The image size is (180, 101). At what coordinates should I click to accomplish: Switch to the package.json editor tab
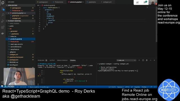tap(43, 2)
